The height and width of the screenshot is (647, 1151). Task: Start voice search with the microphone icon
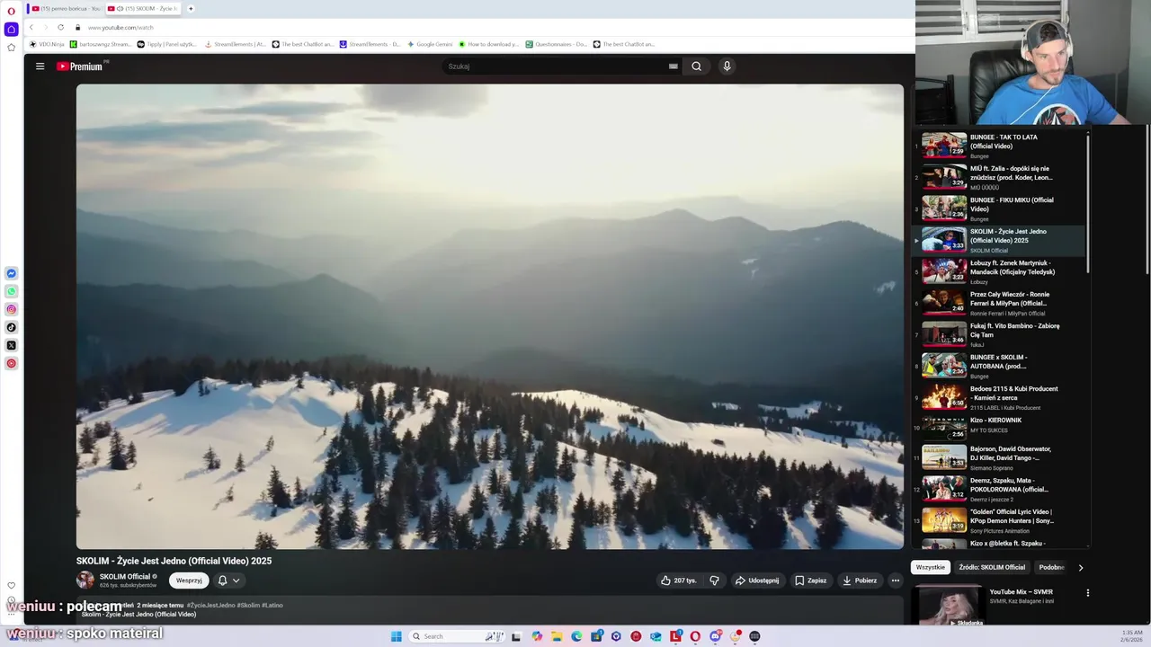point(727,66)
